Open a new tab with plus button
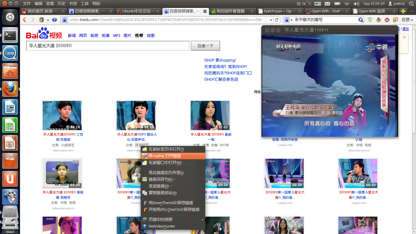Screen dimensions: 416x234 pyautogui.click(x=403, y=11)
